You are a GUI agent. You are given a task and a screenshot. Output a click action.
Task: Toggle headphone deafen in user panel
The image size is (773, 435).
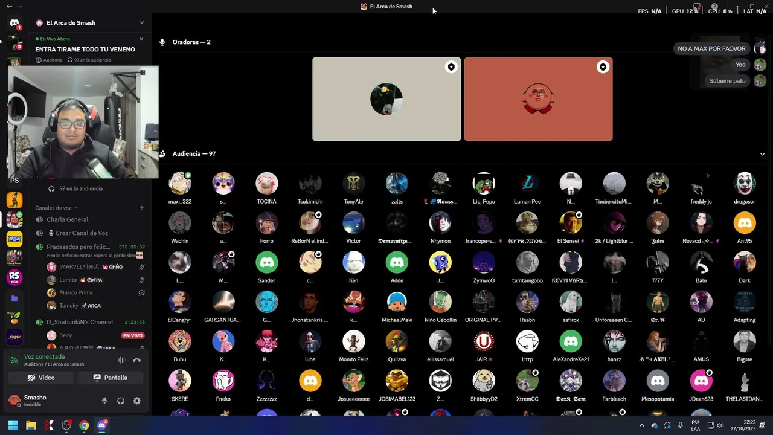click(121, 401)
